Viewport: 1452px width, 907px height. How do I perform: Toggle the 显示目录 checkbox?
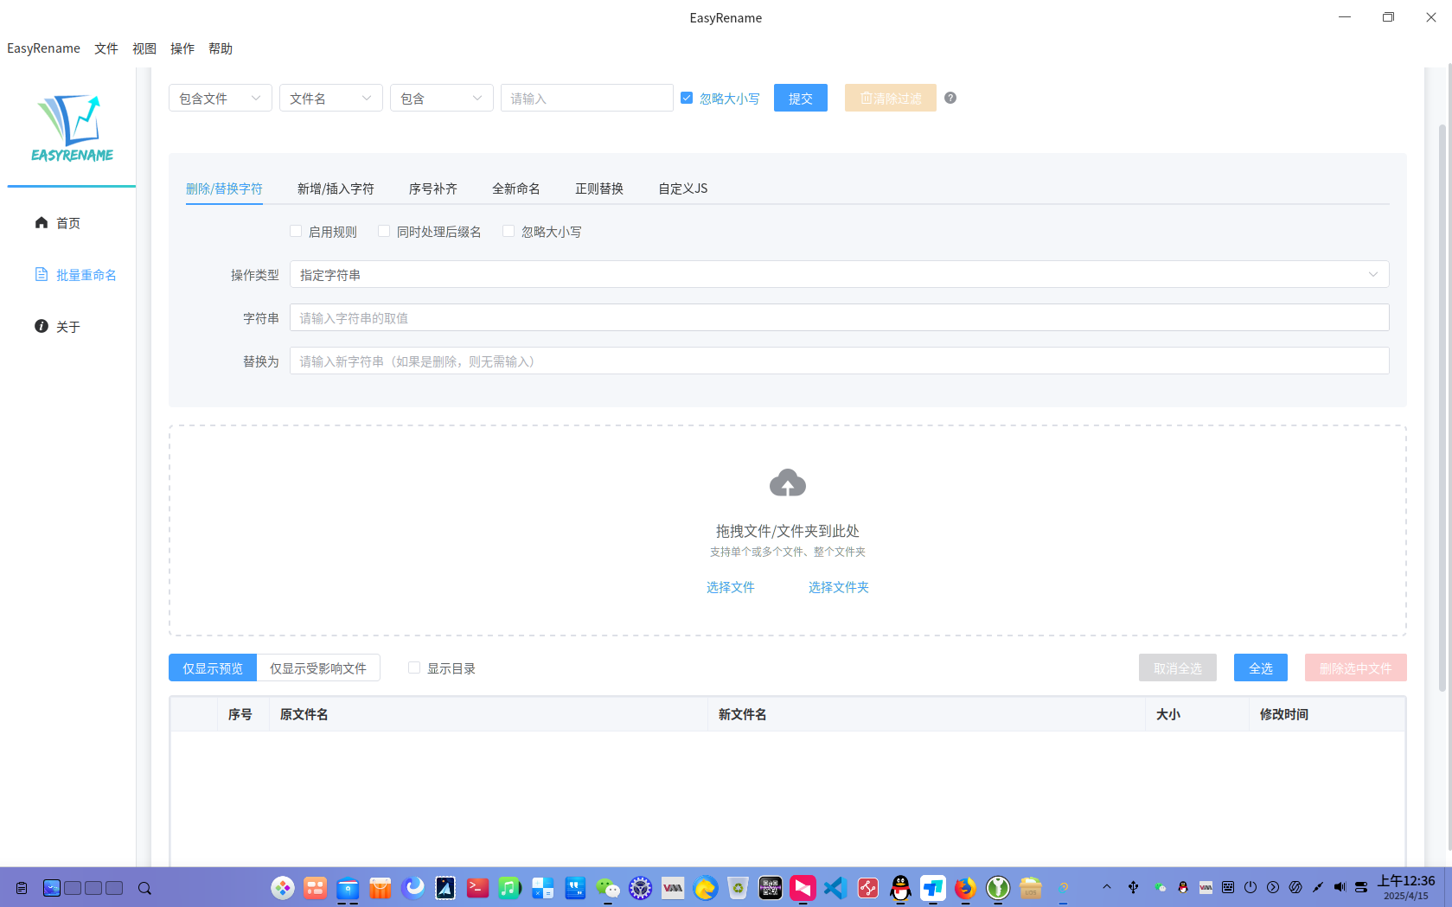[414, 667]
